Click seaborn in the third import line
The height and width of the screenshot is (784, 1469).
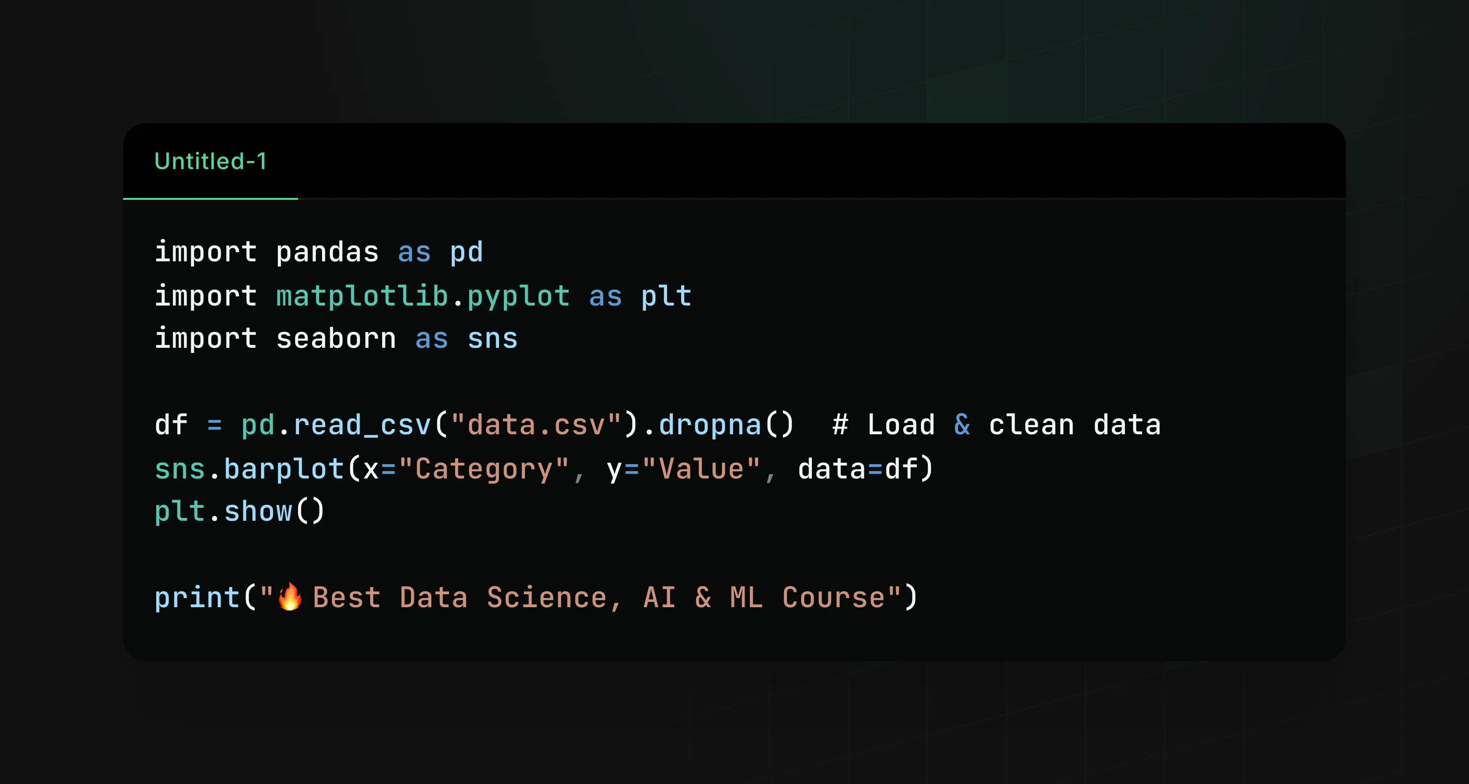click(x=336, y=339)
